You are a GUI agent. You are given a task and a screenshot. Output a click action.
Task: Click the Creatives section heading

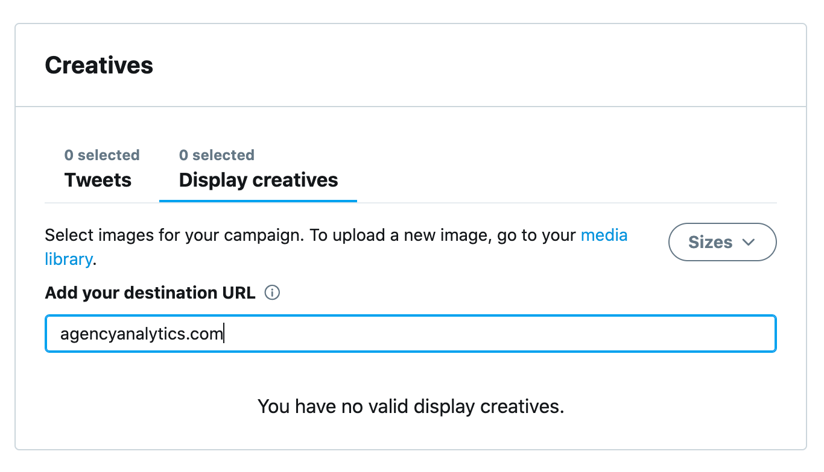point(99,65)
